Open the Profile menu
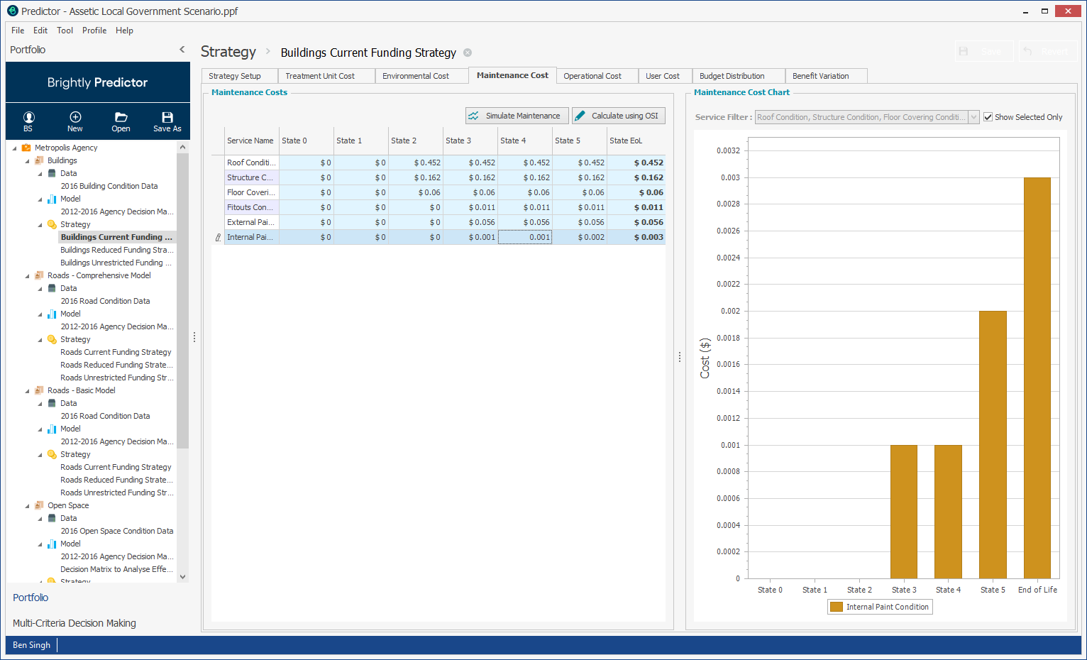 point(94,31)
